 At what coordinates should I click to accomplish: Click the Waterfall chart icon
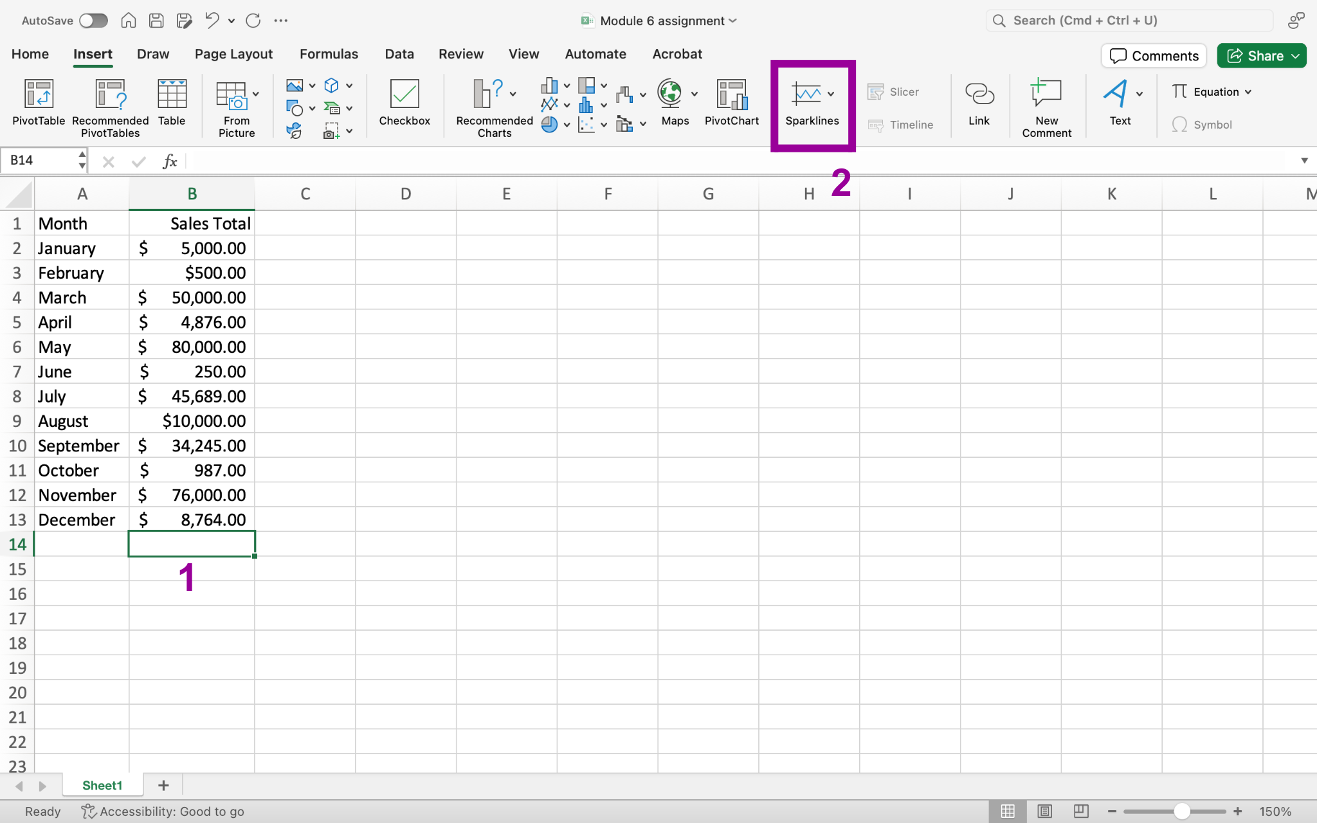click(624, 95)
